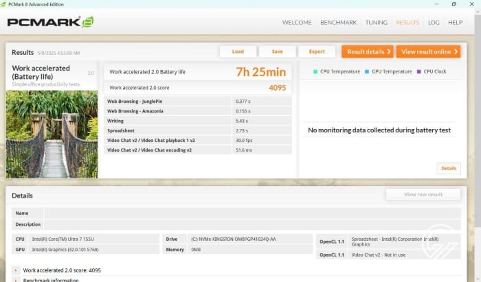This screenshot has height=282, width=481.
Task: Click Video Chat encoding v2 row
Action: click(x=198, y=150)
